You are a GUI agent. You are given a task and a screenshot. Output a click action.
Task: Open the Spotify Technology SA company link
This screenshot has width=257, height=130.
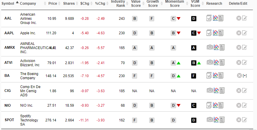pyautogui.click(x=29, y=120)
